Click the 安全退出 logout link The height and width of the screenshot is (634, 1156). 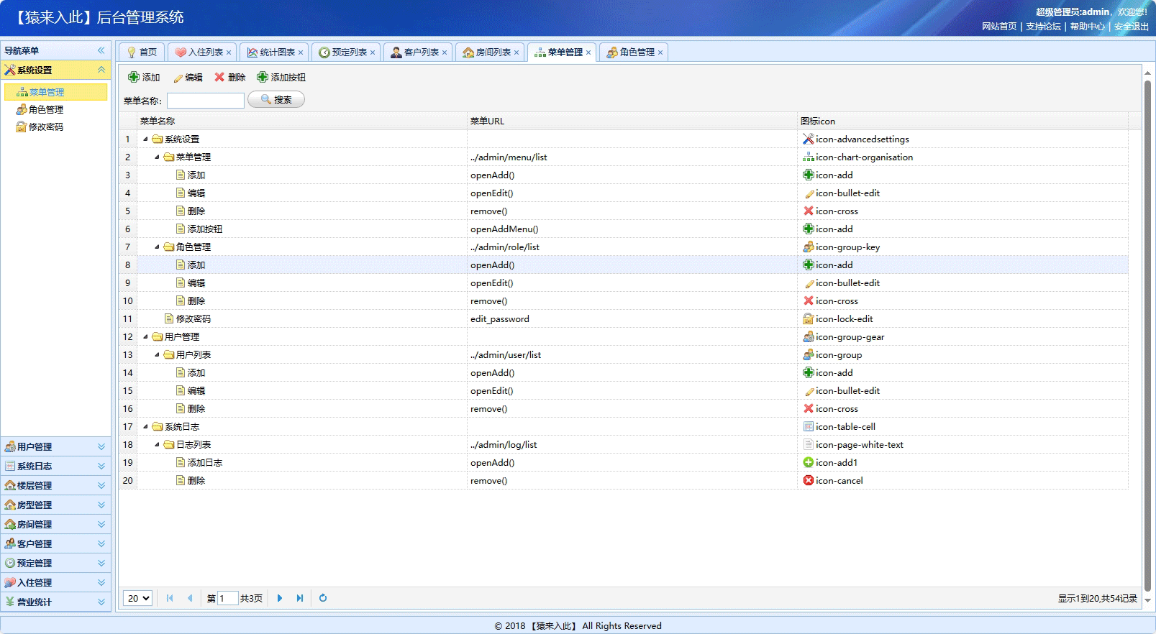[1132, 27]
